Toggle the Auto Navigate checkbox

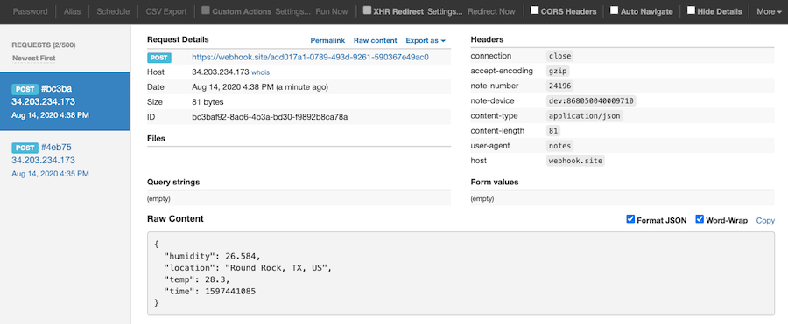(x=614, y=10)
